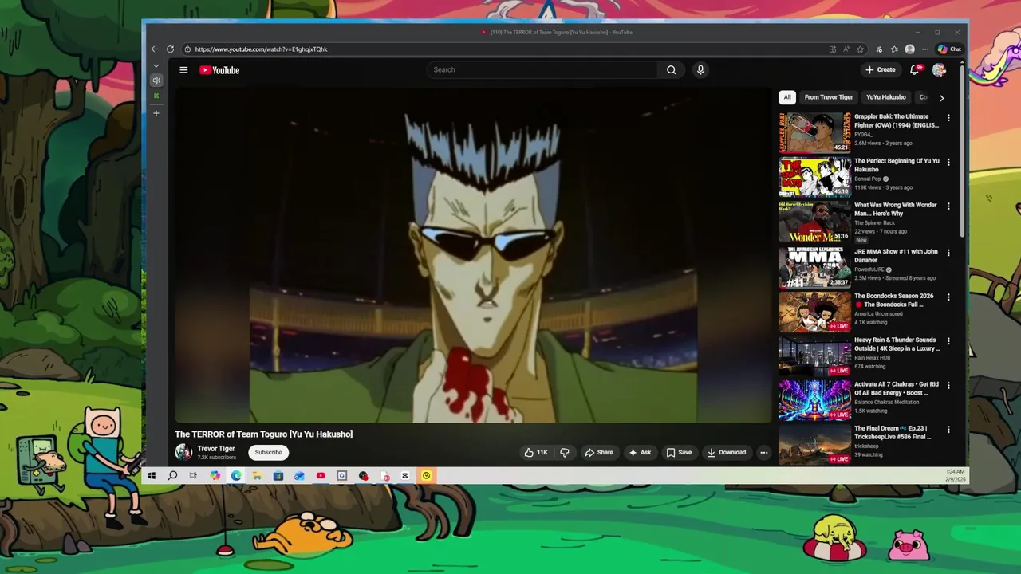Open the Grappler Baki thumbnail
Viewport: 1021px width, 574px height.
coord(814,132)
